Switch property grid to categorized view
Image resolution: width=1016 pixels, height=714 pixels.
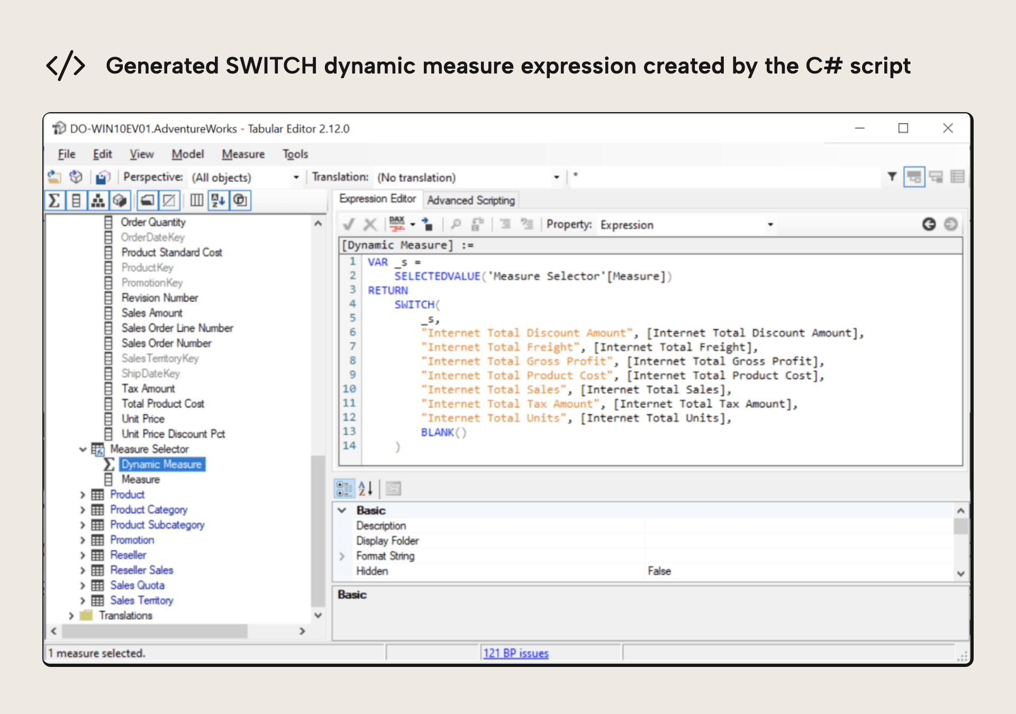coord(344,488)
